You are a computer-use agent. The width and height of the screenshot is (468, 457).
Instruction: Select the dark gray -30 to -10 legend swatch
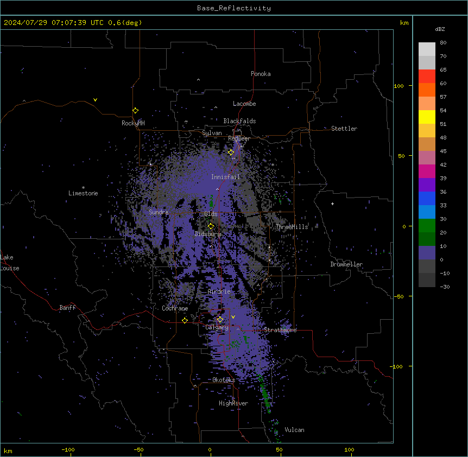(427, 280)
